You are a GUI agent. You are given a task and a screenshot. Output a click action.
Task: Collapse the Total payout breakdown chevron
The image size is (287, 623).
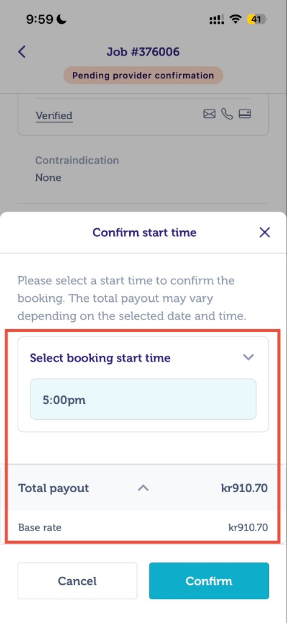[x=143, y=488]
